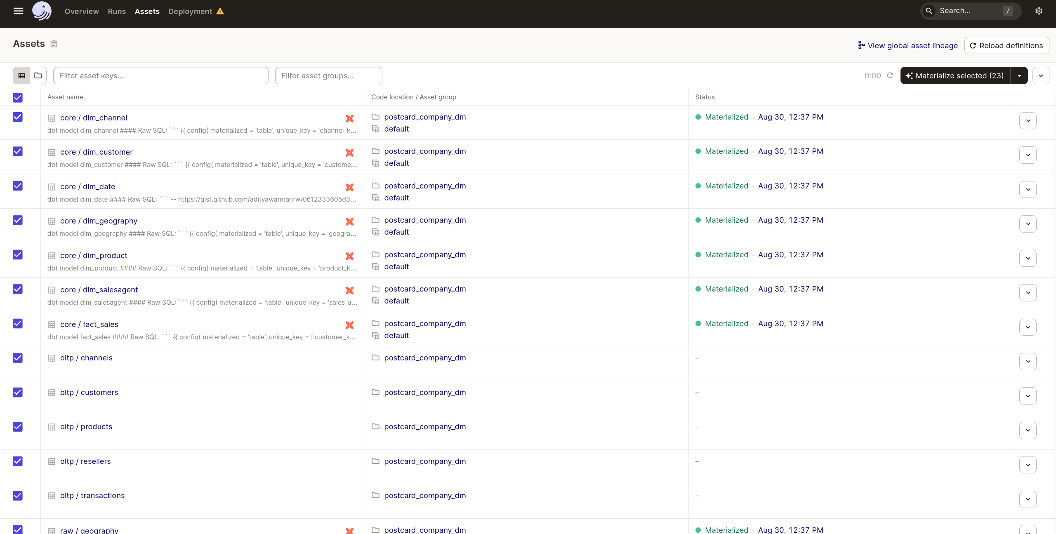Open the Overview tab
The height and width of the screenshot is (534, 1056).
point(82,11)
